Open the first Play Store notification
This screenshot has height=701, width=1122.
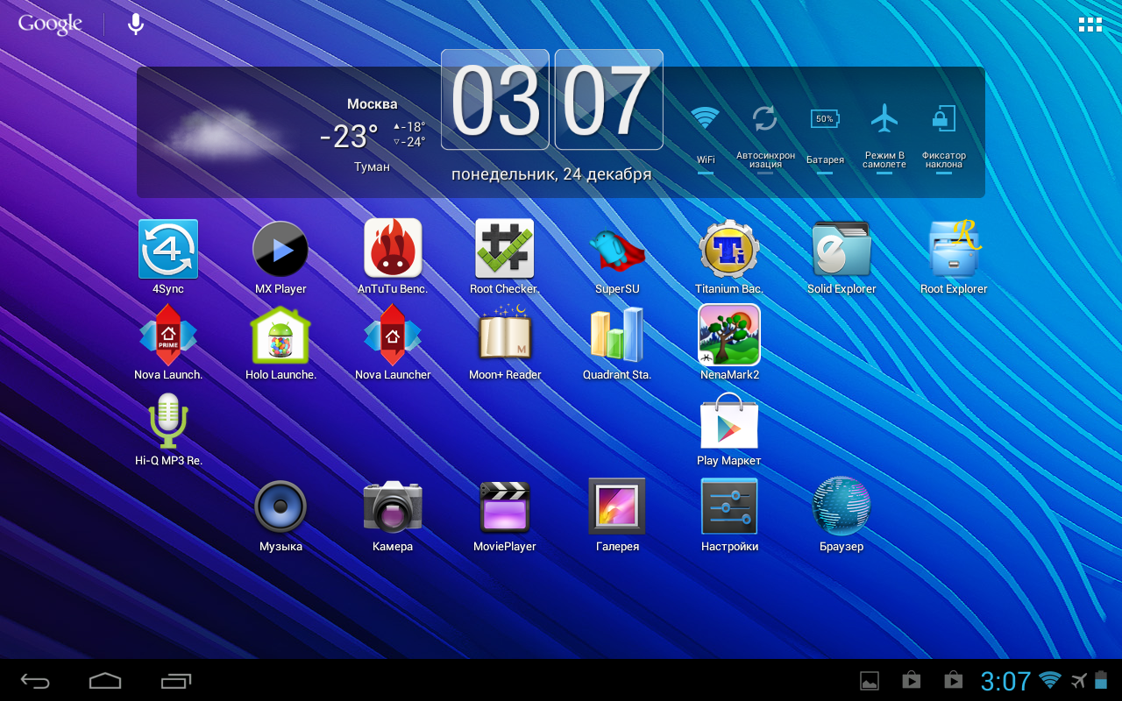tap(912, 681)
